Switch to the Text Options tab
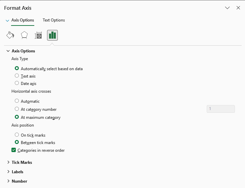The width and height of the screenshot is (245, 188). [54, 20]
